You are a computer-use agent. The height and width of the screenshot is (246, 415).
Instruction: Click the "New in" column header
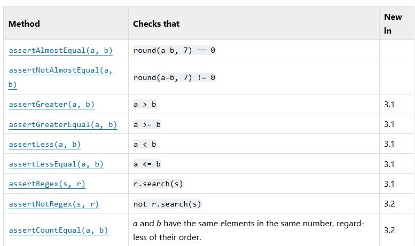393,24
